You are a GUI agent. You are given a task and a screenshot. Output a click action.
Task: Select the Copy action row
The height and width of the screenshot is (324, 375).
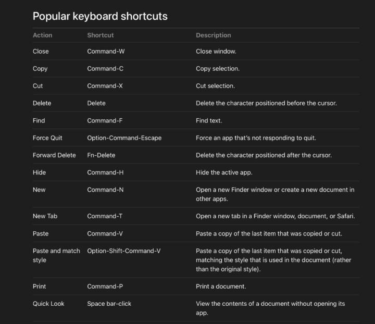(196, 69)
